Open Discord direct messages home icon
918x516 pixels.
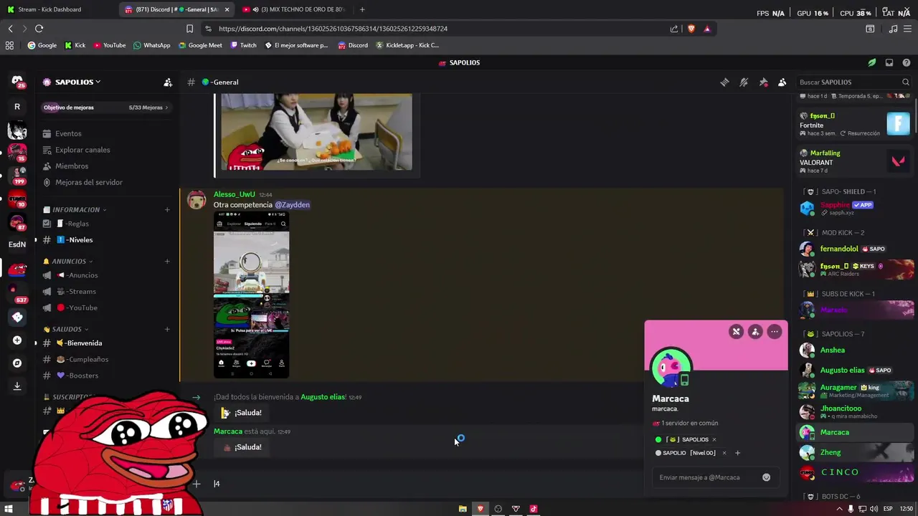tap(17, 82)
